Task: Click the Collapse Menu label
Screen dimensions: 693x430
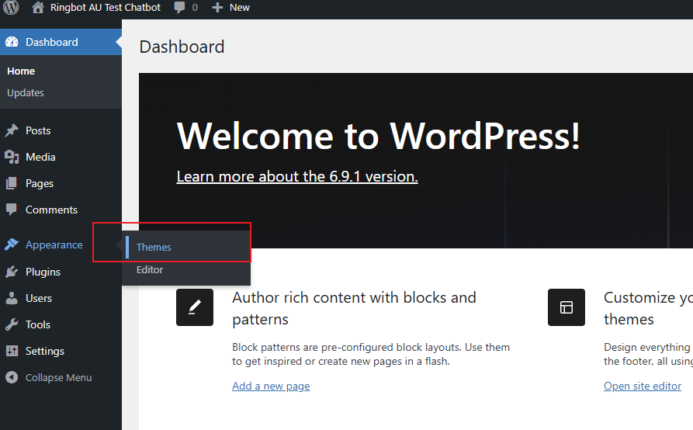Action: pos(58,377)
